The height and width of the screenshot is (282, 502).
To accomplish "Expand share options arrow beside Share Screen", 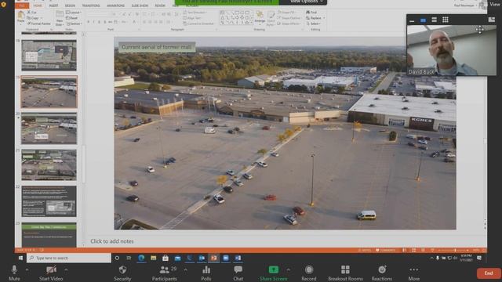I will [x=288, y=269].
